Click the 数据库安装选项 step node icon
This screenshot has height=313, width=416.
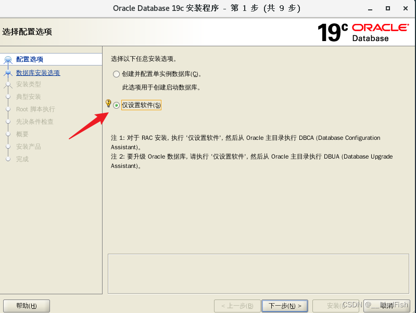(x=8, y=73)
